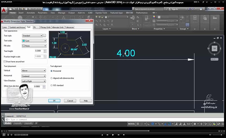Switch to the Tolerances tab
Image resolution: width=226 pixels, height=138 pixels.
click(69, 27)
